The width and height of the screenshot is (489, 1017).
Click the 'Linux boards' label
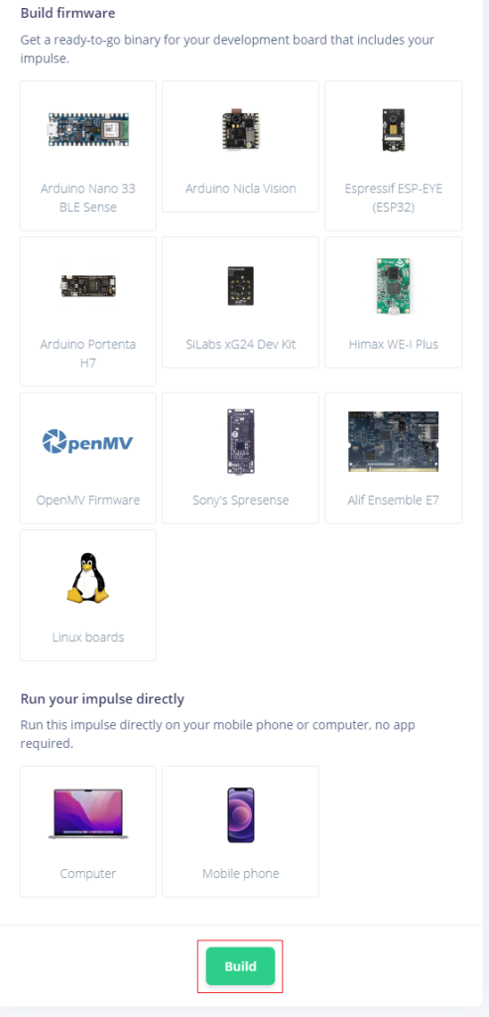click(88, 637)
